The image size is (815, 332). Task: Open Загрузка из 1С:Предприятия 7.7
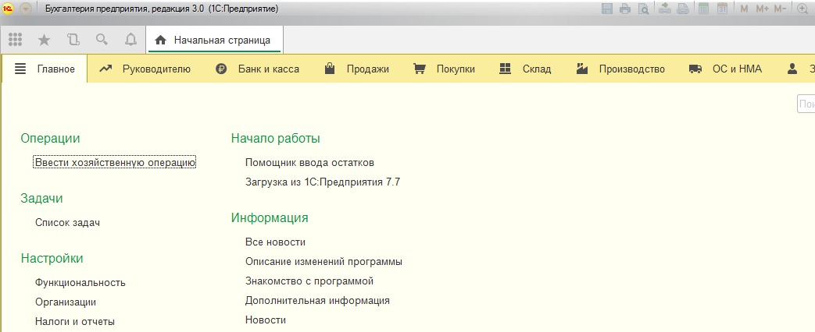(323, 182)
